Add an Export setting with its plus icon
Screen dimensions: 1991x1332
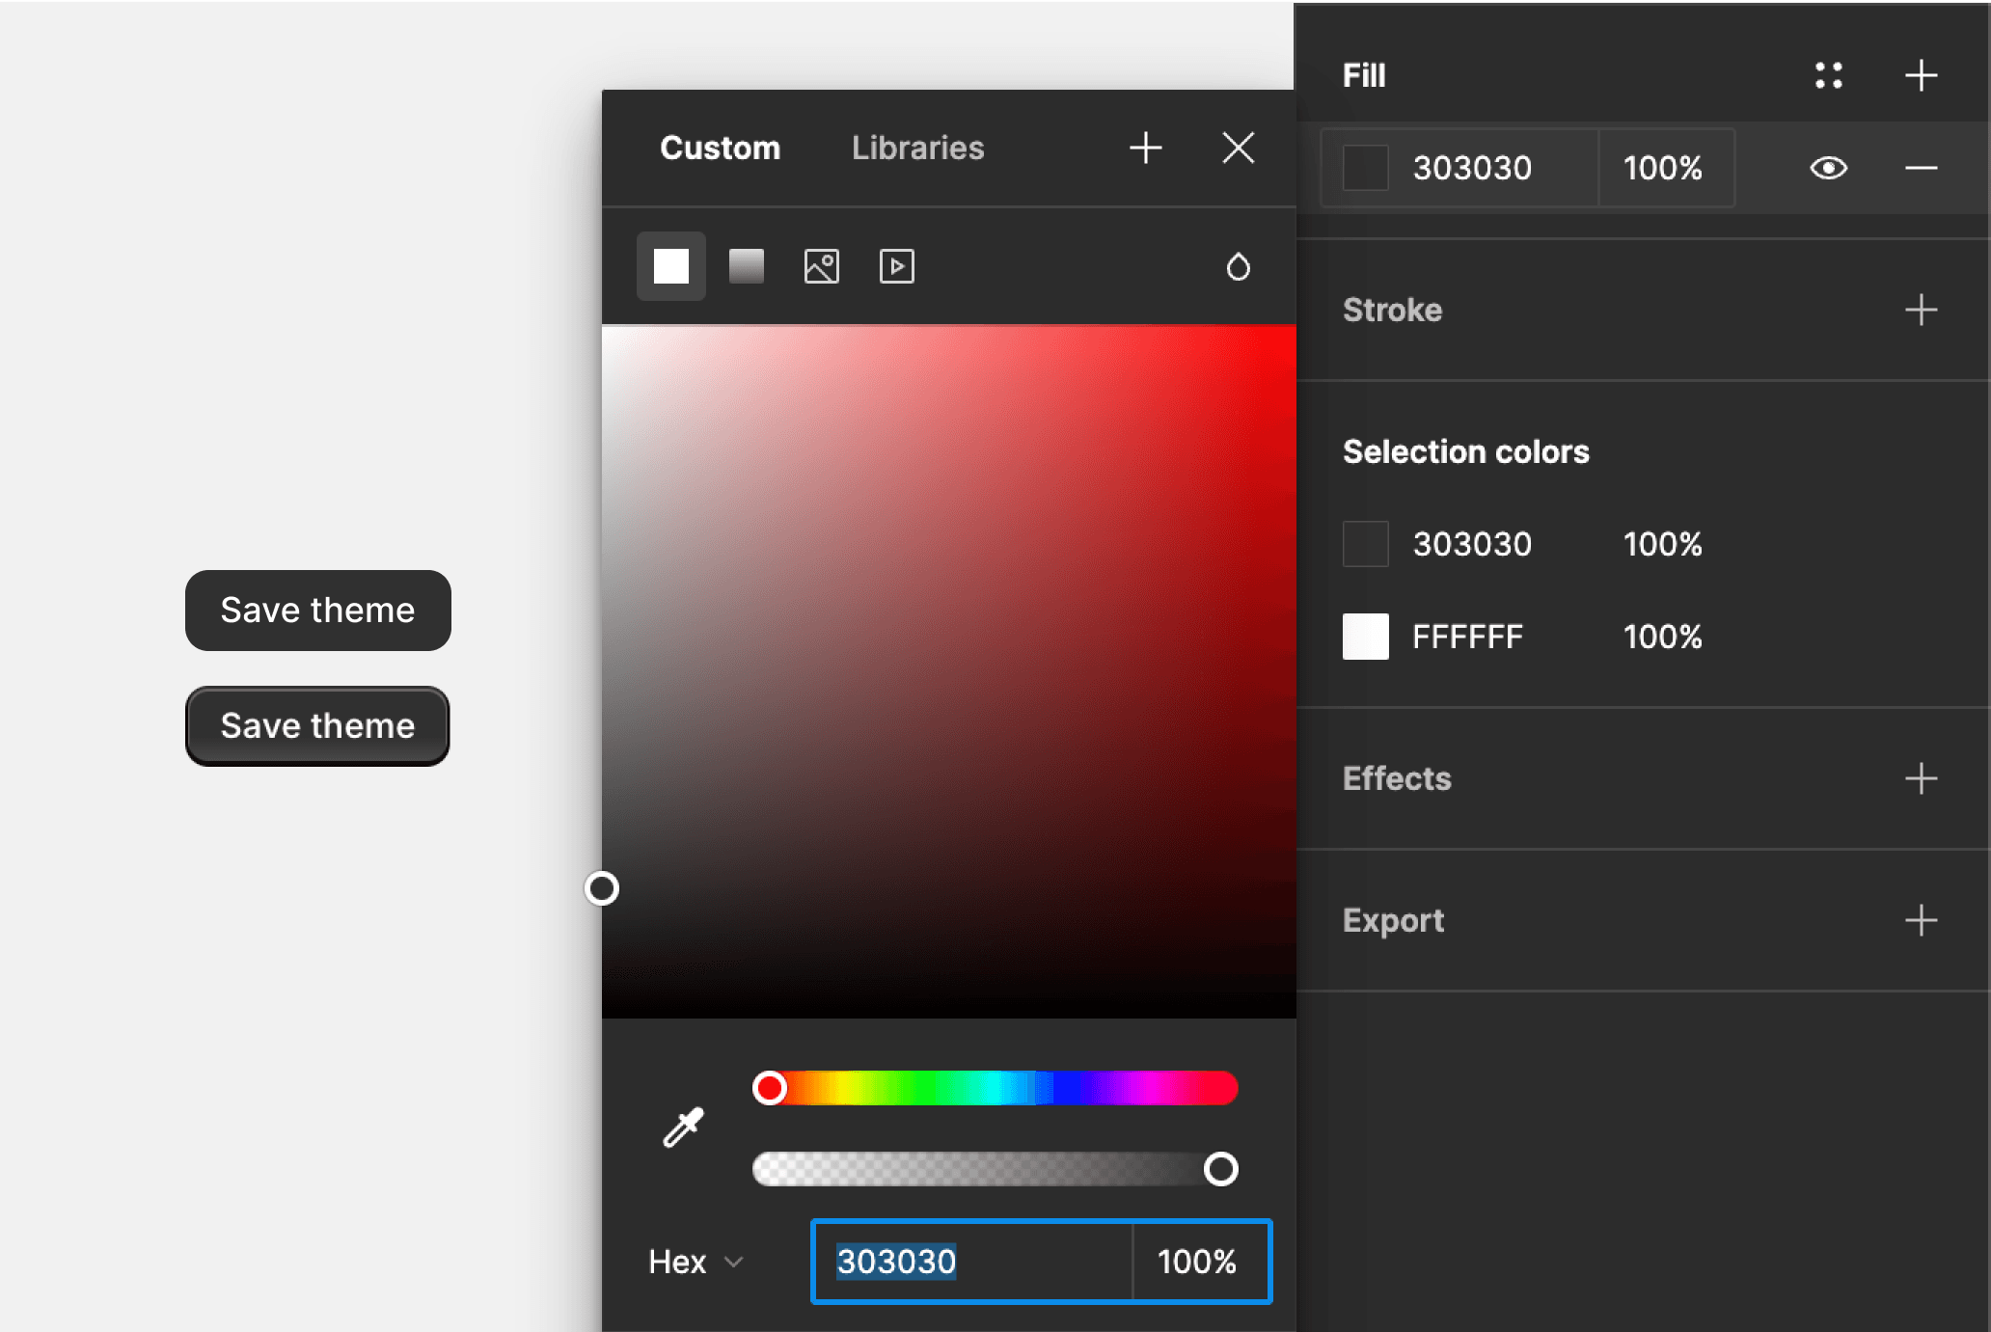coord(1921,920)
